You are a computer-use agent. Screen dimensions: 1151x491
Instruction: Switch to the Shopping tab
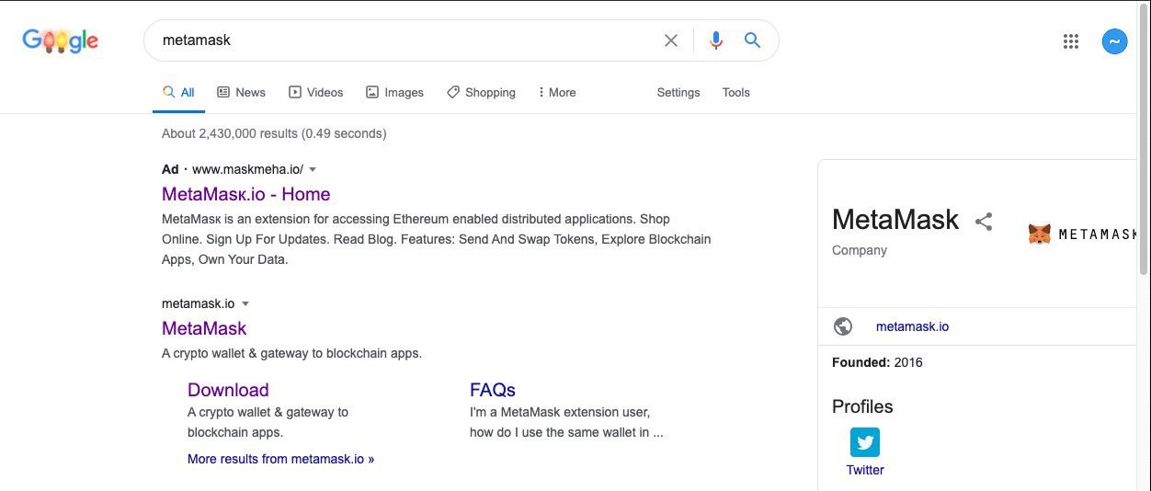(x=481, y=92)
